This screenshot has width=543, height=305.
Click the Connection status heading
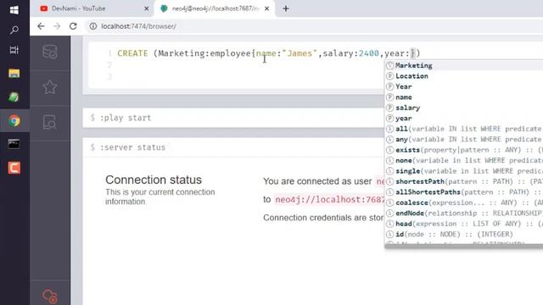pyautogui.click(x=154, y=180)
